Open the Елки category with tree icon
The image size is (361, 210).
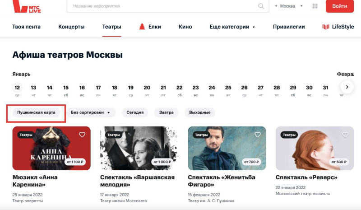tap(150, 27)
